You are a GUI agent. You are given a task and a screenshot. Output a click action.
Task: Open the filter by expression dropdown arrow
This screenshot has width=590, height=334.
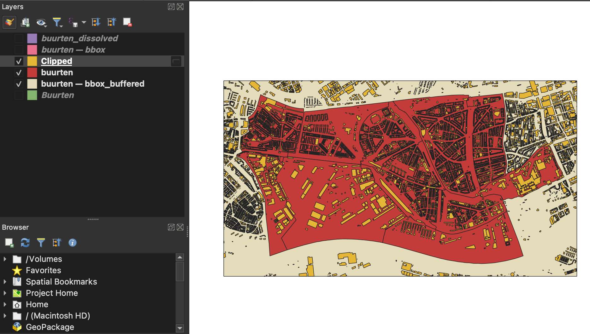(84, 22)
